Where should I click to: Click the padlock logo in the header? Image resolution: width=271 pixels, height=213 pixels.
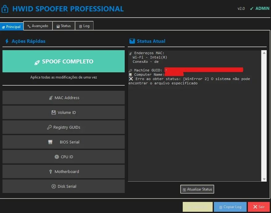[5, 9]
